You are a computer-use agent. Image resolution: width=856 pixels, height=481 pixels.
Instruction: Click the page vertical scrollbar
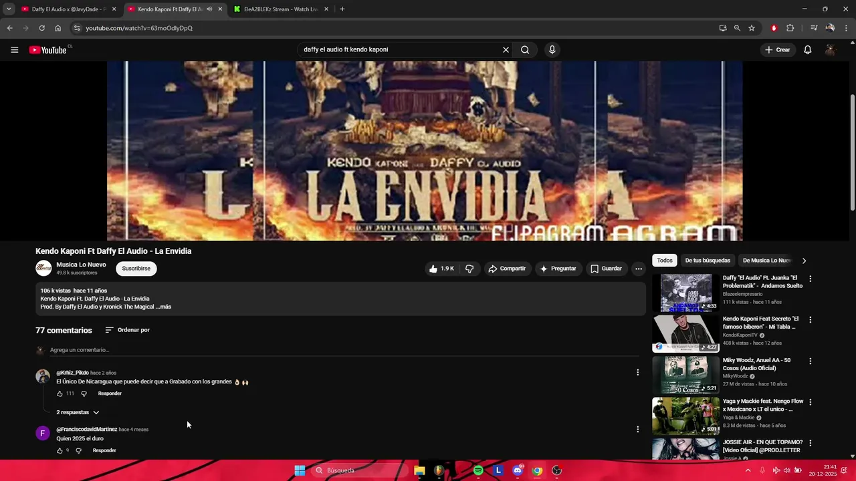(x=852, y=154)
